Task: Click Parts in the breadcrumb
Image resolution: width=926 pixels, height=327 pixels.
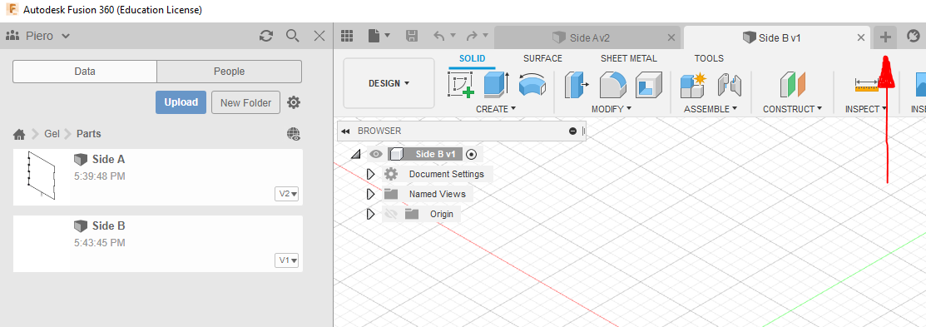Action: (88, 134)
